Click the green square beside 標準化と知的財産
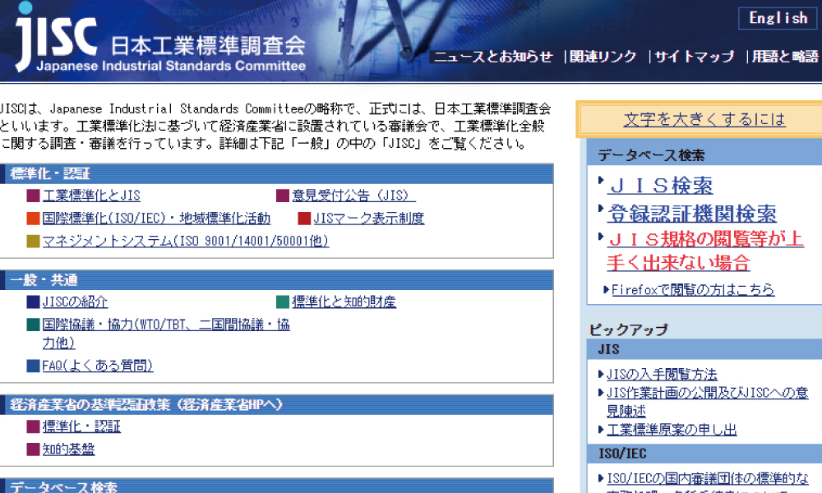This screenshot has height=493, width=822. click(x=283, y=302)
